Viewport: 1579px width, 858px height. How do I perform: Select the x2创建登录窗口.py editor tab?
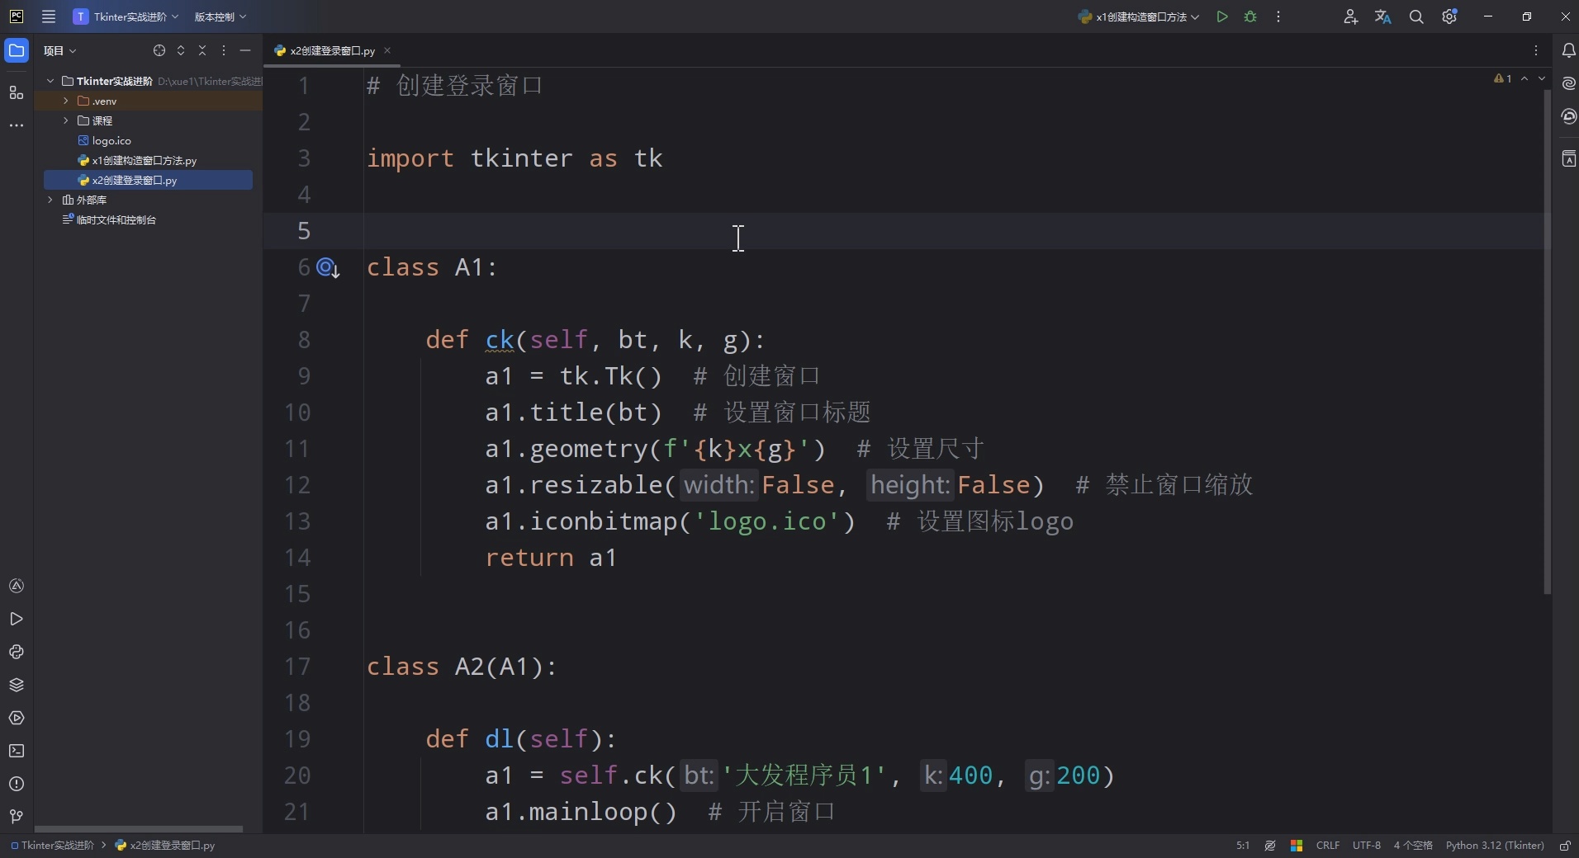tap(332, 50)
